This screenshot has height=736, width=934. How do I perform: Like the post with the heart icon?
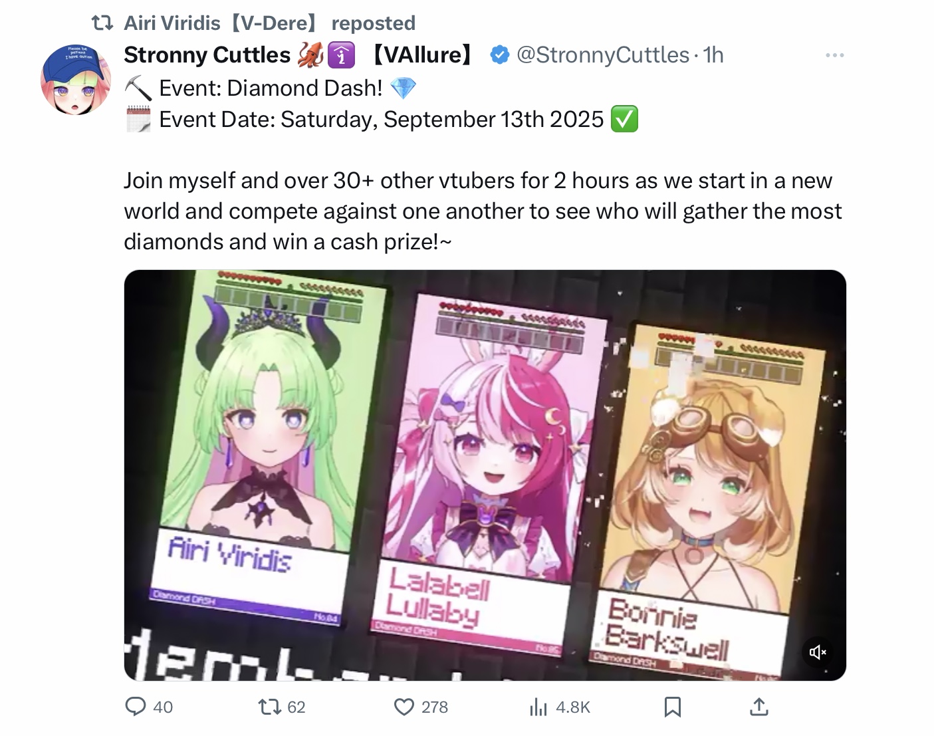[x=404, y=706]
